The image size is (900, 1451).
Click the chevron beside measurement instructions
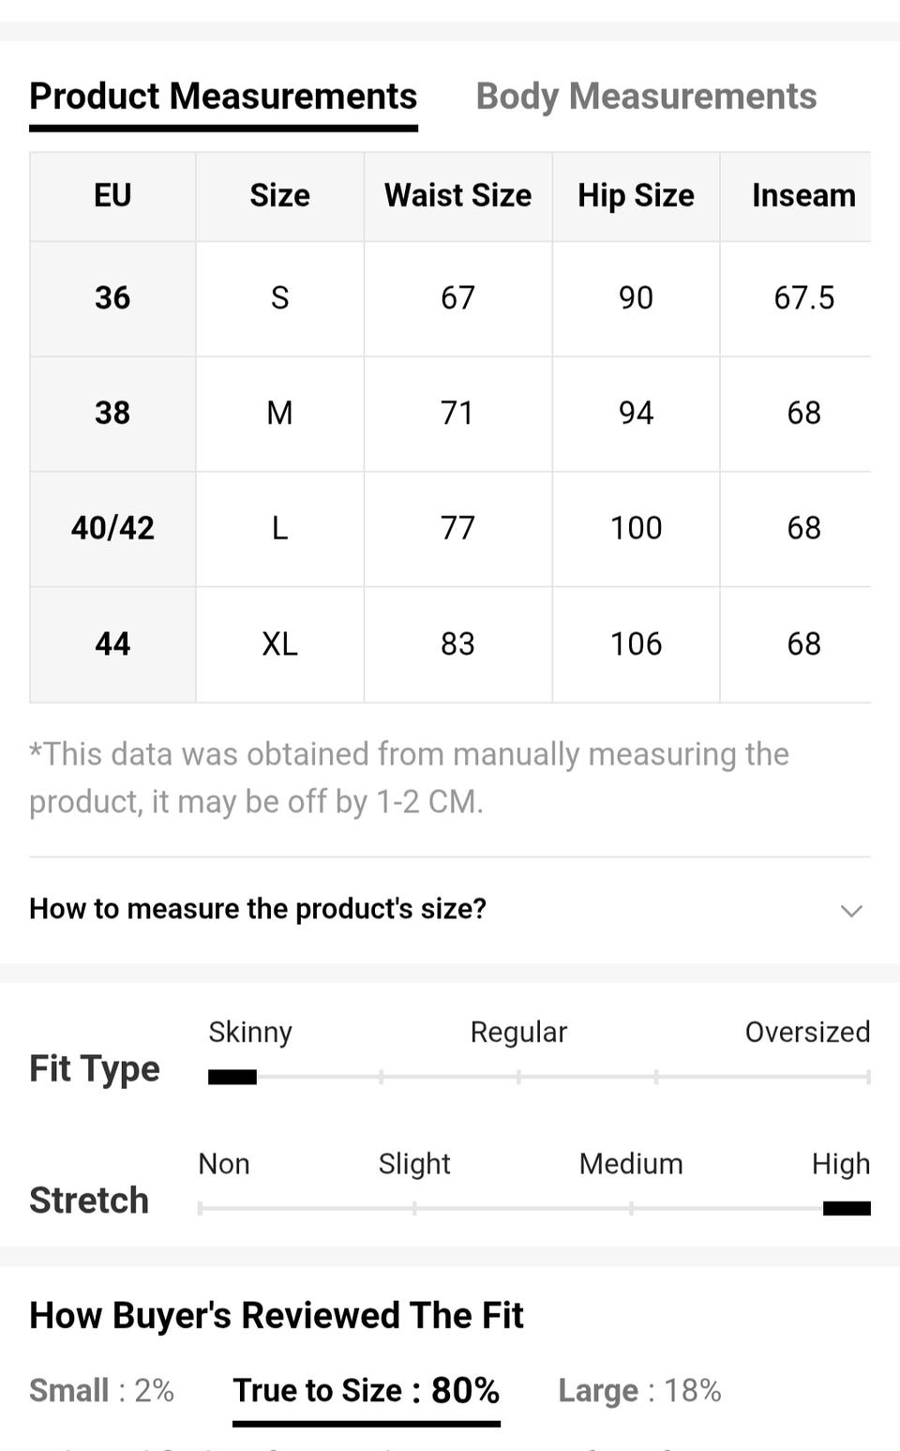850,910
